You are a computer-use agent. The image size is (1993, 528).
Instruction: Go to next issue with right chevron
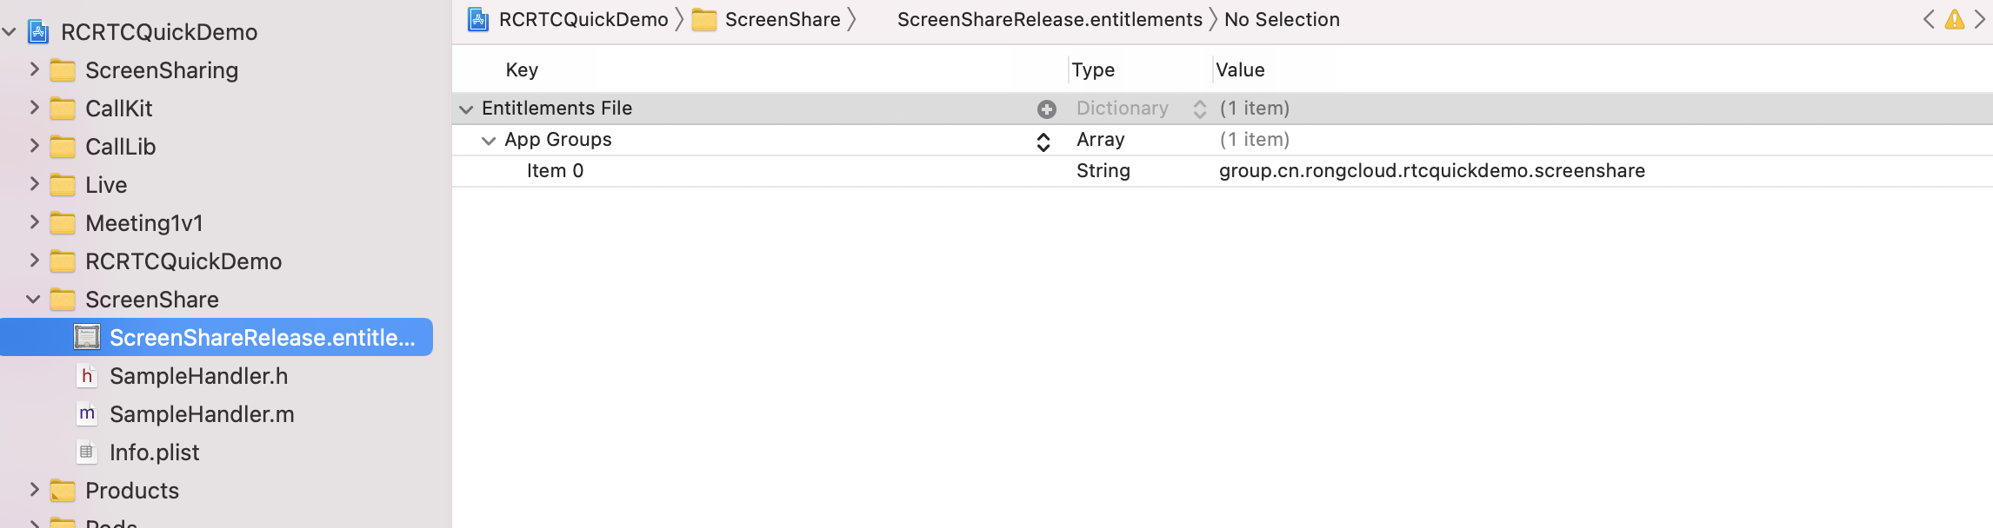coord(1980,19)
